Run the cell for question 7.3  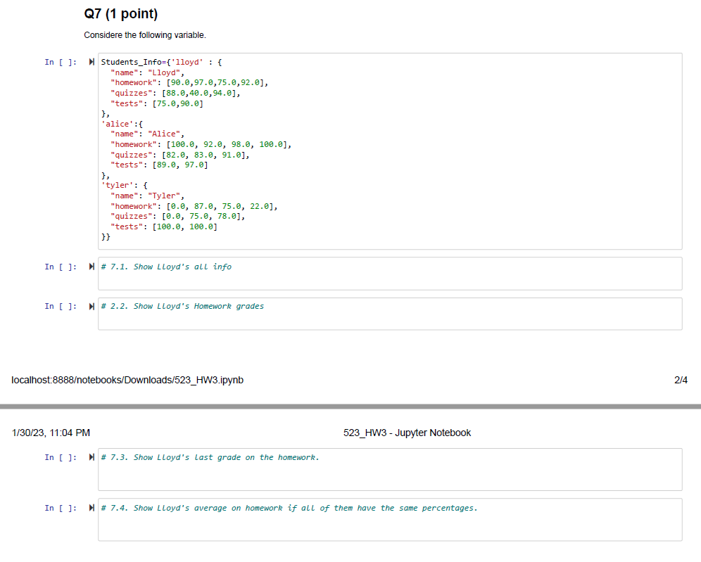pyautogui.click(x=91, y=458)
